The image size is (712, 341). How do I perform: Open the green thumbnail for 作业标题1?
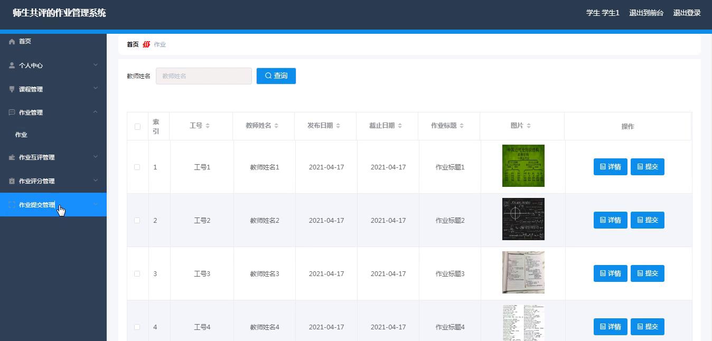point(523,166)
